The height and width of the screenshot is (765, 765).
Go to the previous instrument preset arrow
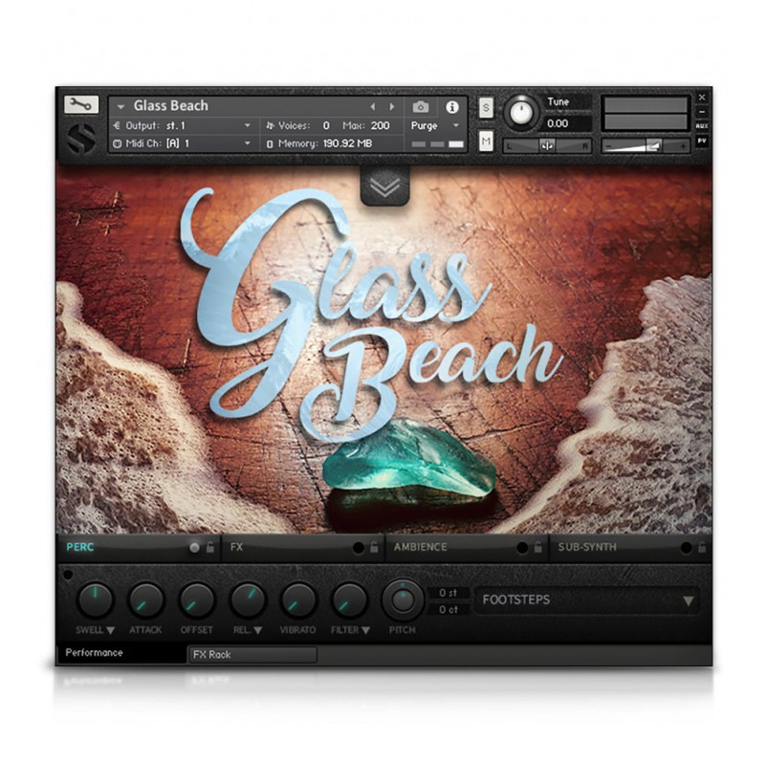pyautogui.click(x=373, y=107)
